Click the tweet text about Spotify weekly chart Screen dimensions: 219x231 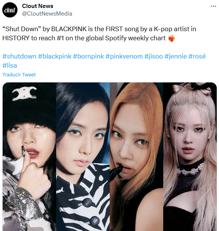pyautogui.click(x=99, y=33)
